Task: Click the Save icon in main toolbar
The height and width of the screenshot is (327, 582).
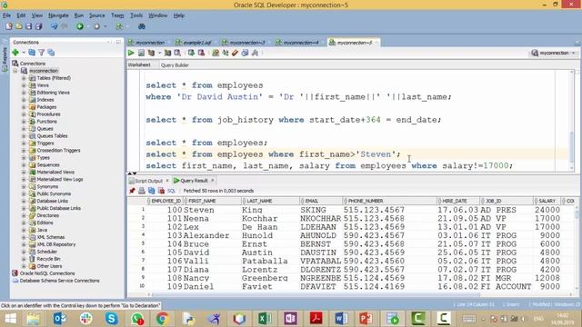Action: pyautogui.click(x=28, y=26)
